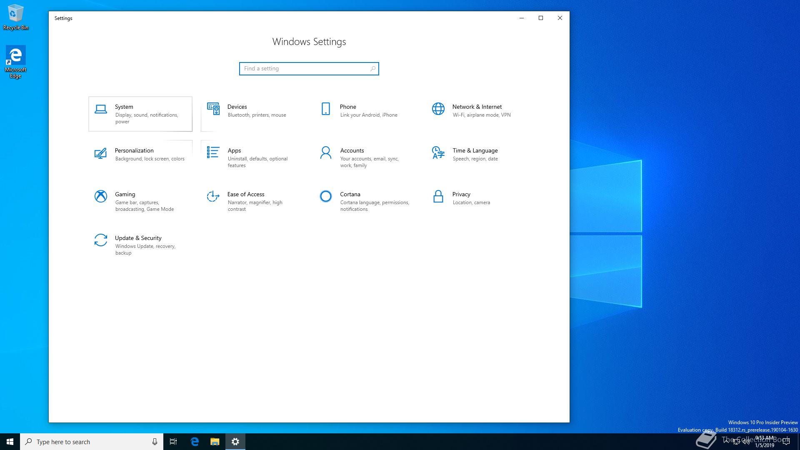
Task: Open the Windows Start button
Action: [10, 442]
